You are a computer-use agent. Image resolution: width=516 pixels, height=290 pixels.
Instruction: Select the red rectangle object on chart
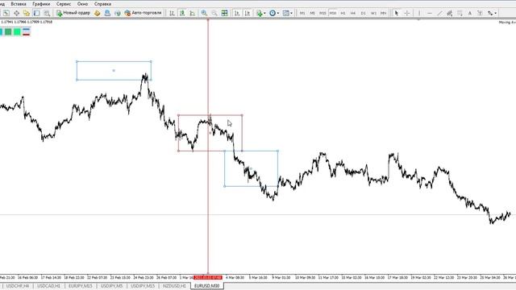(x=210, y=133)
